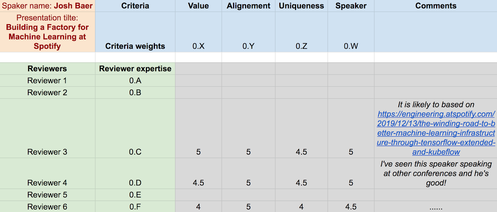Select the Reviewer expertise header cell

tap(135, 68)
